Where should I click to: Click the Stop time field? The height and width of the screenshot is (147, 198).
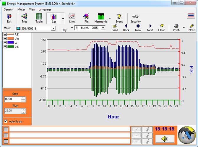13,111
